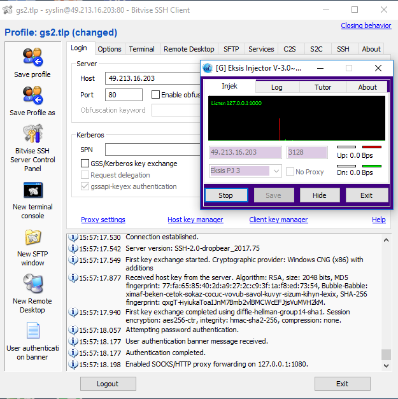
Task: Toggle Request delegation checkbox
Action: tap(85, 175)
